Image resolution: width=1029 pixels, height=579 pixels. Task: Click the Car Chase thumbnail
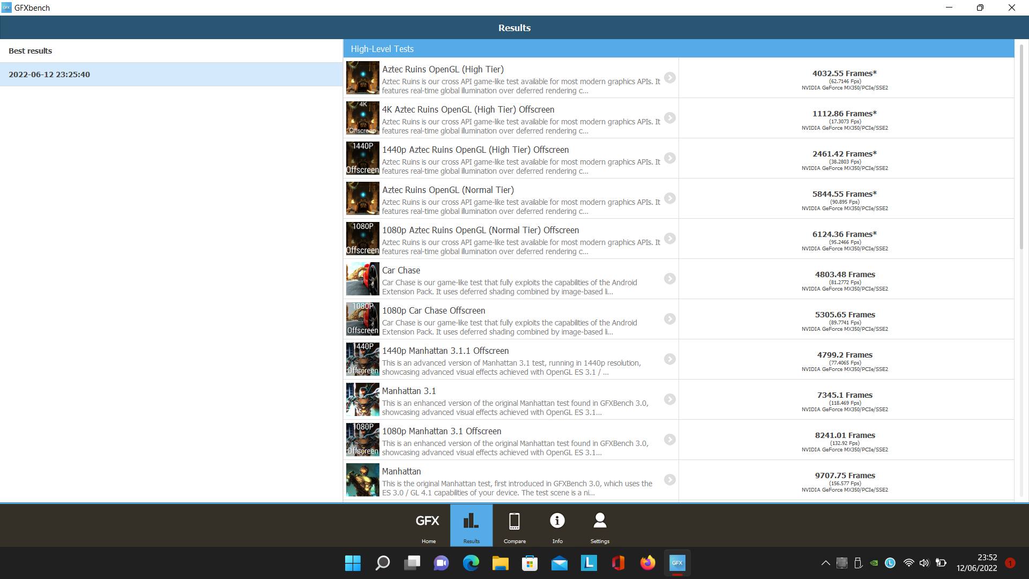pyautogui.click(x=363, y=279)
